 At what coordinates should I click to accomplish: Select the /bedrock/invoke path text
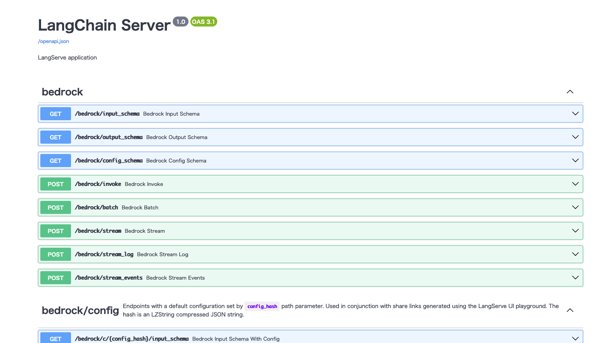point(98,184)
